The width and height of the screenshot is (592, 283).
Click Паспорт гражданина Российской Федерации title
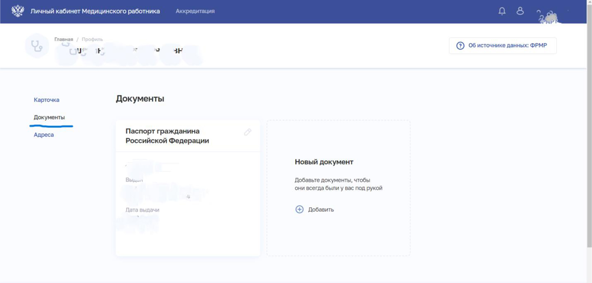click(167, 136)
